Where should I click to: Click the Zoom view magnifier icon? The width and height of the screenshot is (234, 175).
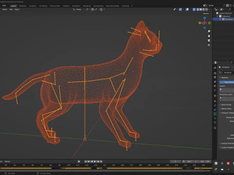point(209,31)
